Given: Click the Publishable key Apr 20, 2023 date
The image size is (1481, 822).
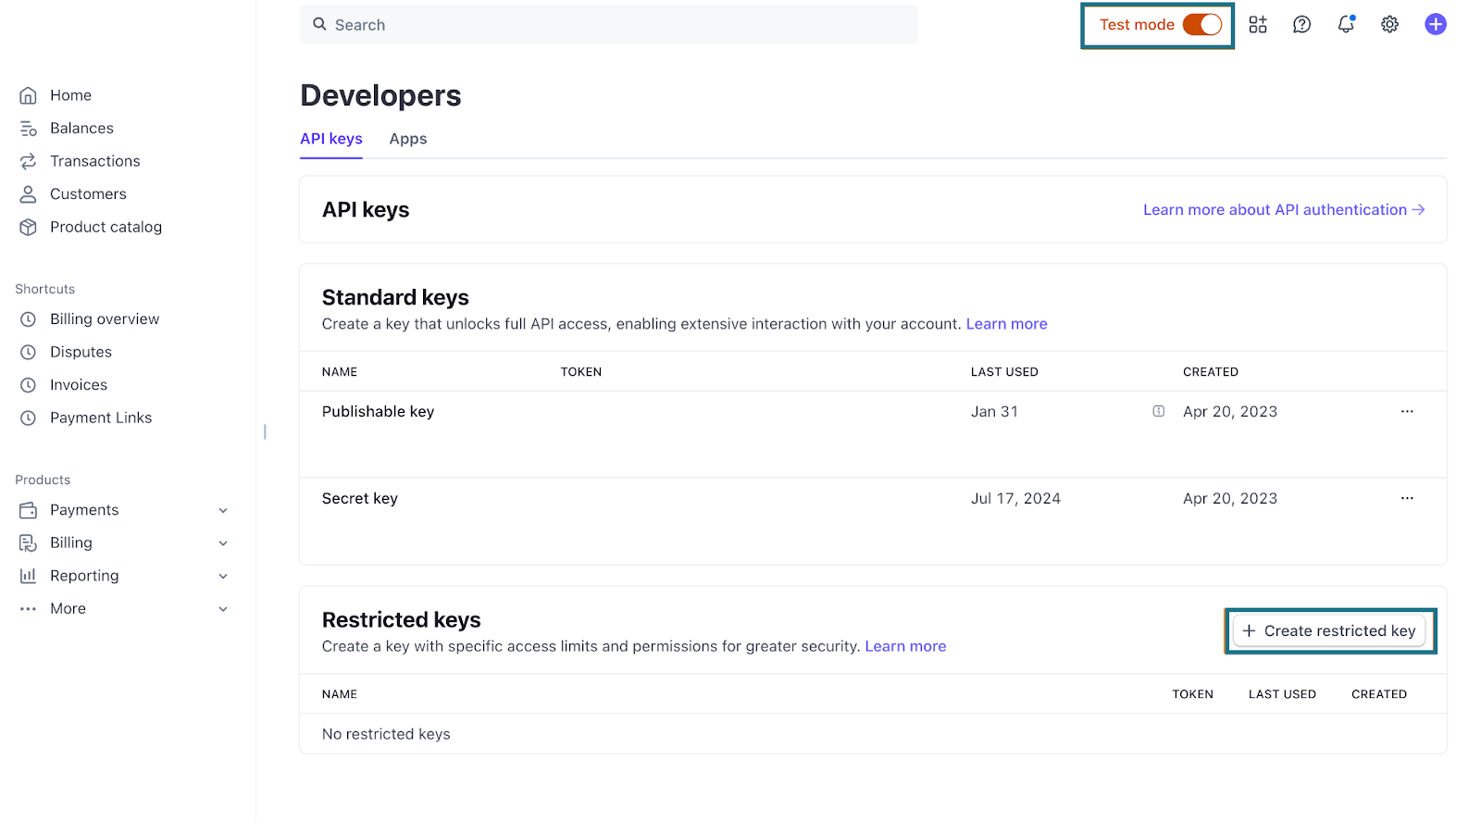Looking at the screenshot, I should click(1230, 411).
